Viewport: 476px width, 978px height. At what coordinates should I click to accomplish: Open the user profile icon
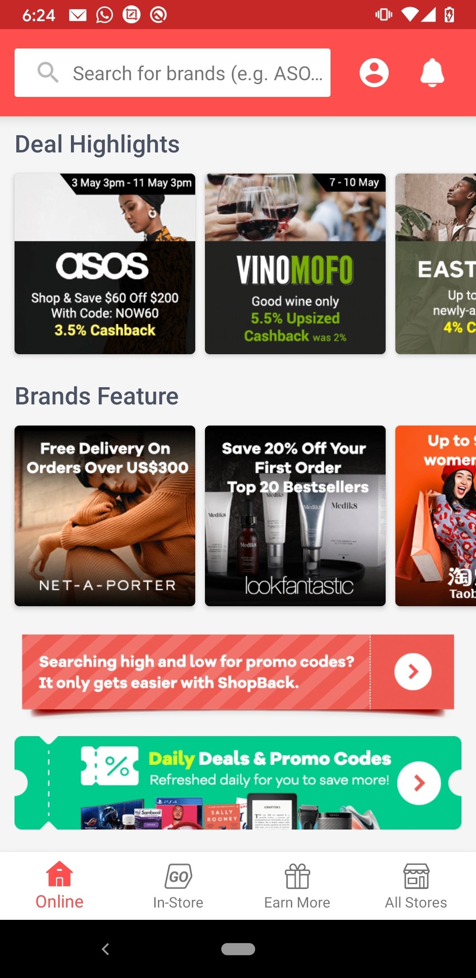point(374,73)
